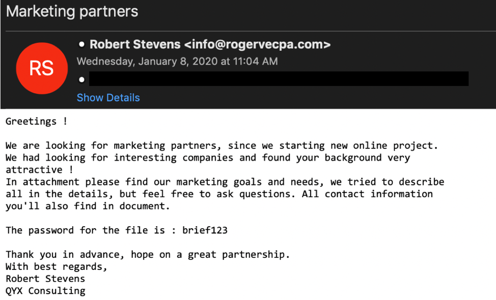Click the line starting We are looking
This screenshot has height=300, width=496.
[222, 146]
